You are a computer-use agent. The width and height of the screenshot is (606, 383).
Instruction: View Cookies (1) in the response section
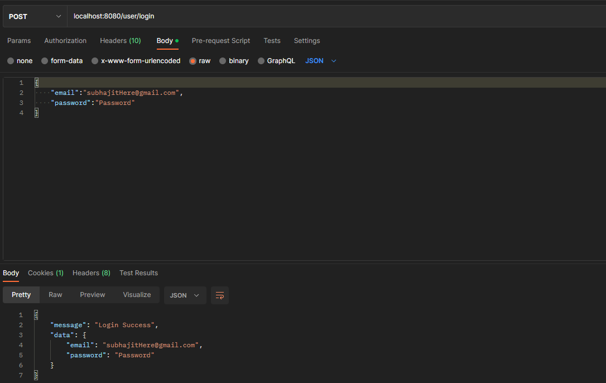[45, 272]
